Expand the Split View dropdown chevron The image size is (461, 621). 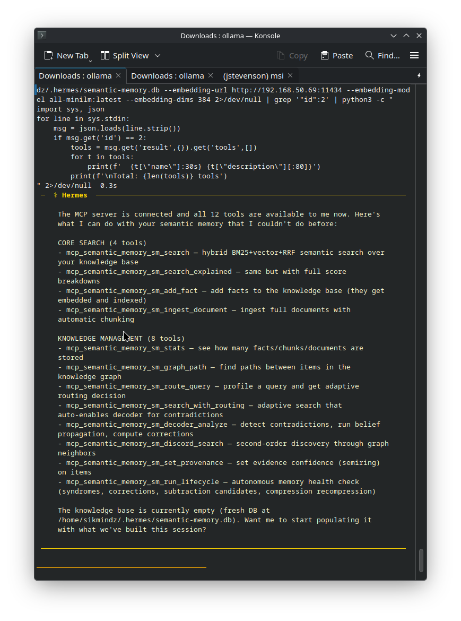(158, 55)
